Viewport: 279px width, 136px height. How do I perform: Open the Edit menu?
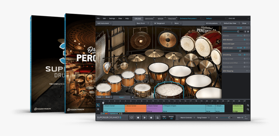coord(105,19)
